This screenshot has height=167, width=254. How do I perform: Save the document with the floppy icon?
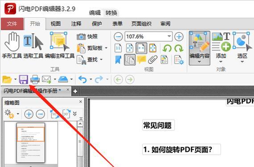coord(24,79)
